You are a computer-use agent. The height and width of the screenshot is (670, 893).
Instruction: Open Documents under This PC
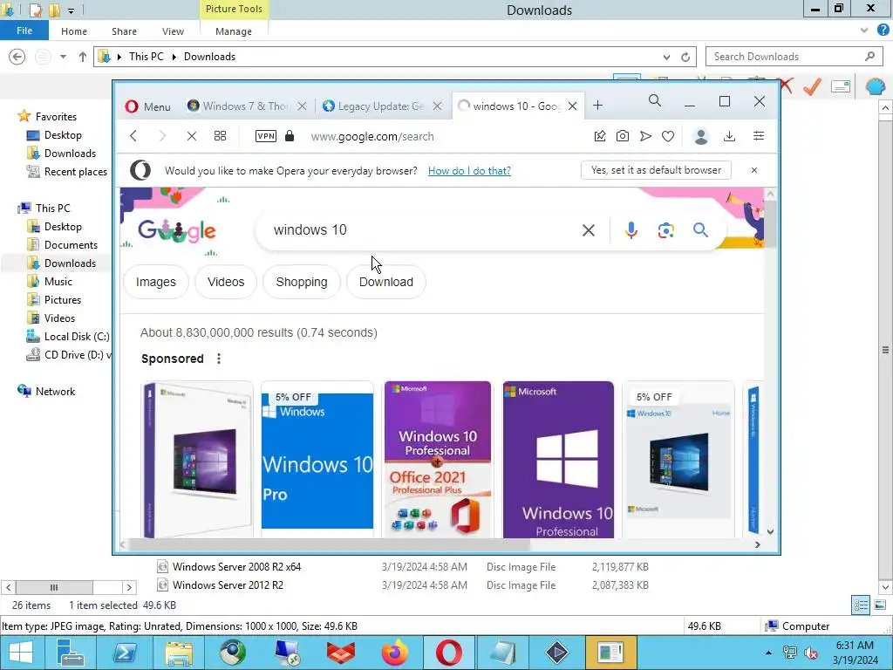pyautogui.click(x=63, y=245)
